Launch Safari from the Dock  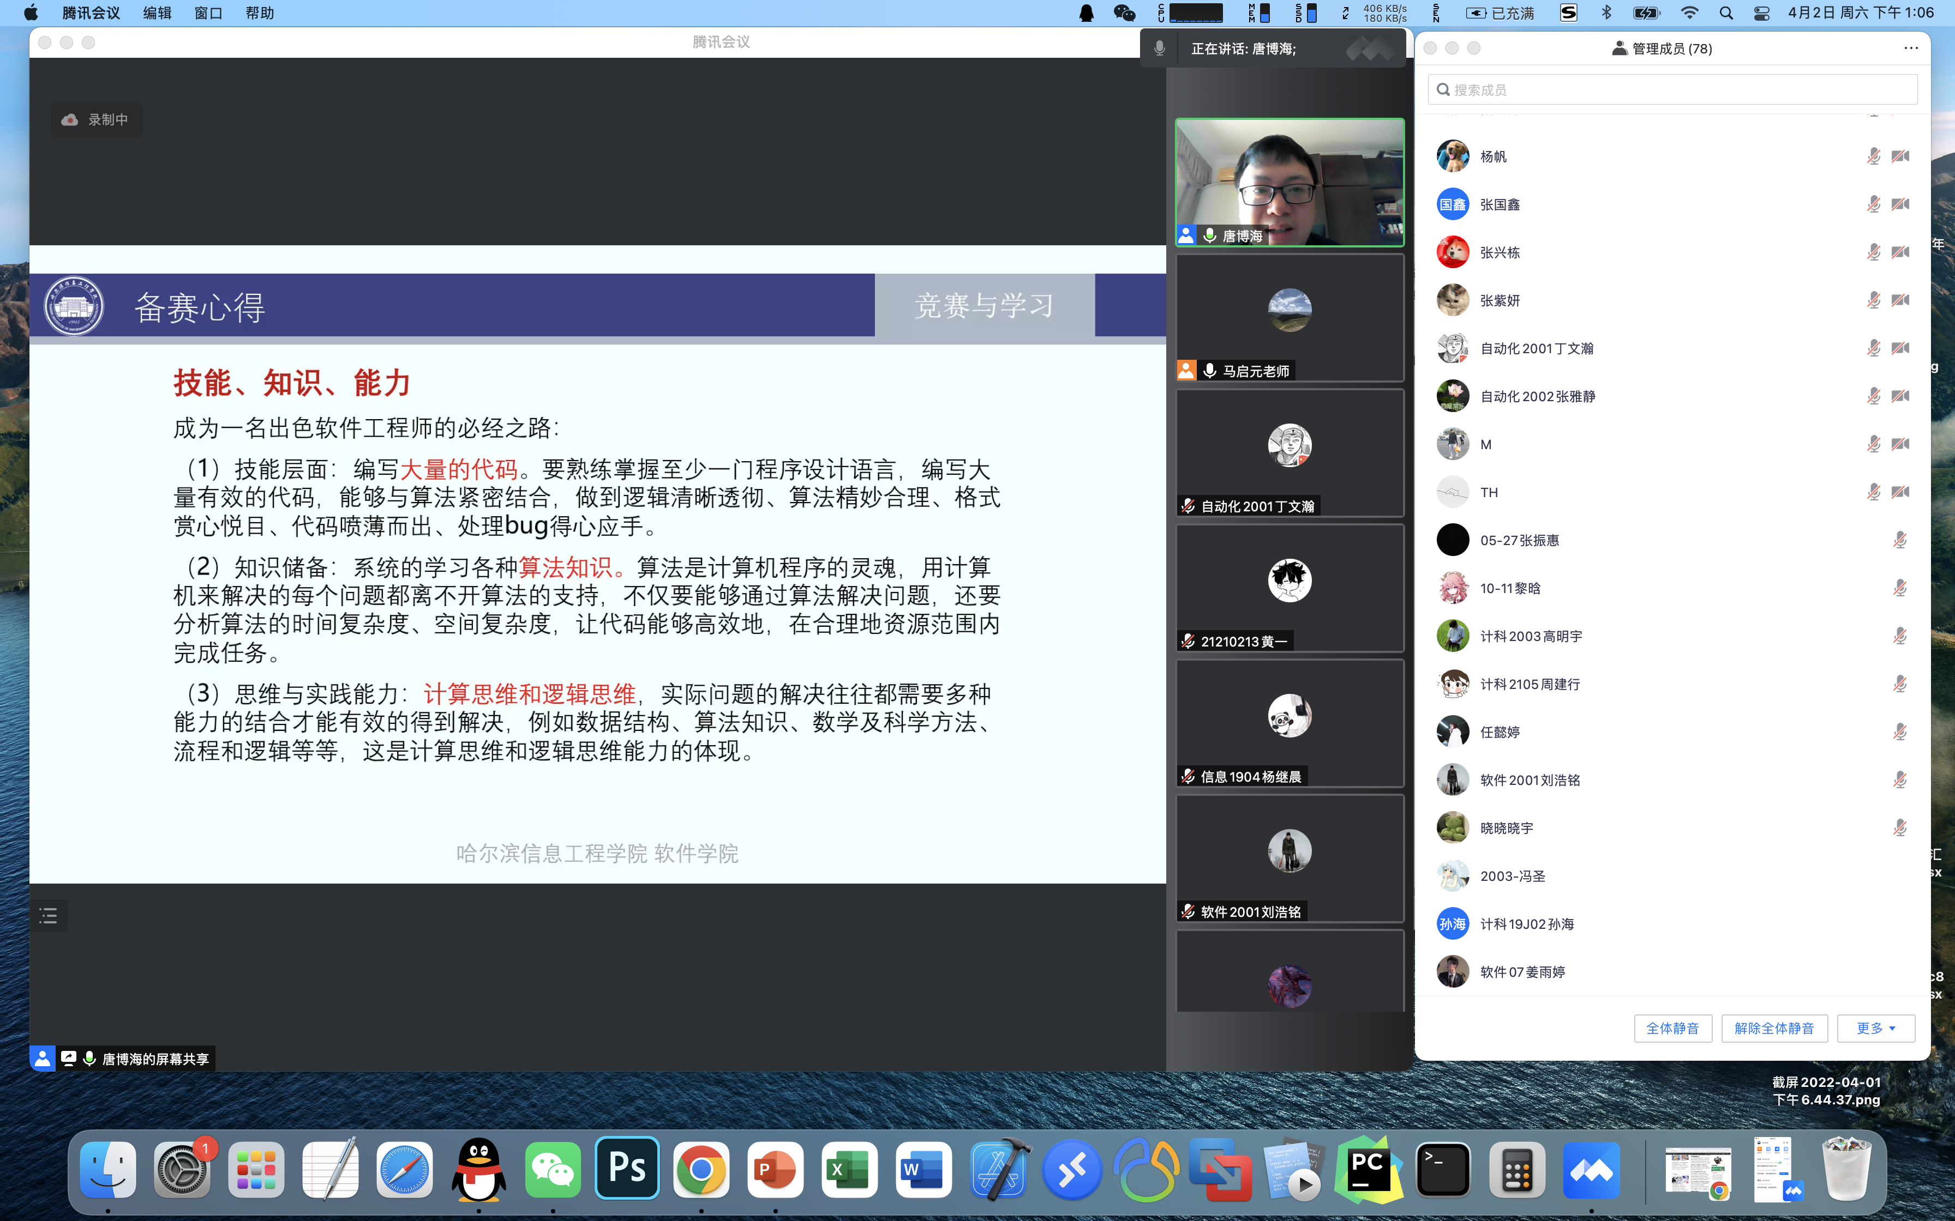click(405, 1169)
